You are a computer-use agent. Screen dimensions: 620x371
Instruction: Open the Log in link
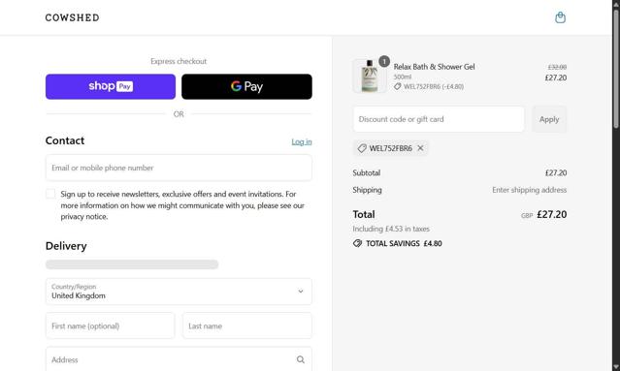(302, 141)
